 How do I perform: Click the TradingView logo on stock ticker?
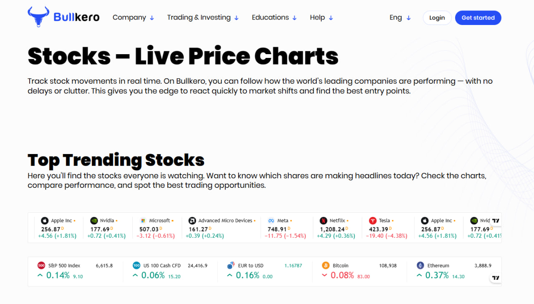pyautogui.click(x=496, y=221)
